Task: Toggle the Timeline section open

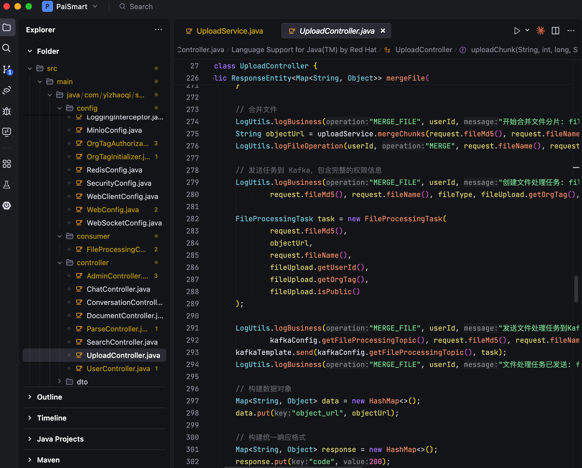Action: [52, 418]
